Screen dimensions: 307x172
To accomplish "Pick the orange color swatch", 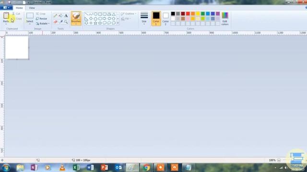I will (193, 14).
